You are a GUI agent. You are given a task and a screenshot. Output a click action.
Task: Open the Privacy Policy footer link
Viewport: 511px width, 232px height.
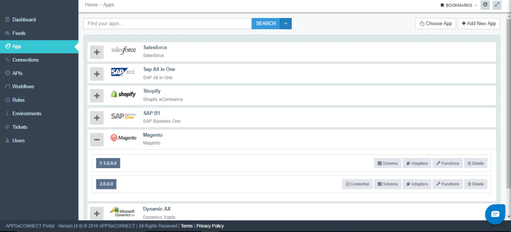210,226
